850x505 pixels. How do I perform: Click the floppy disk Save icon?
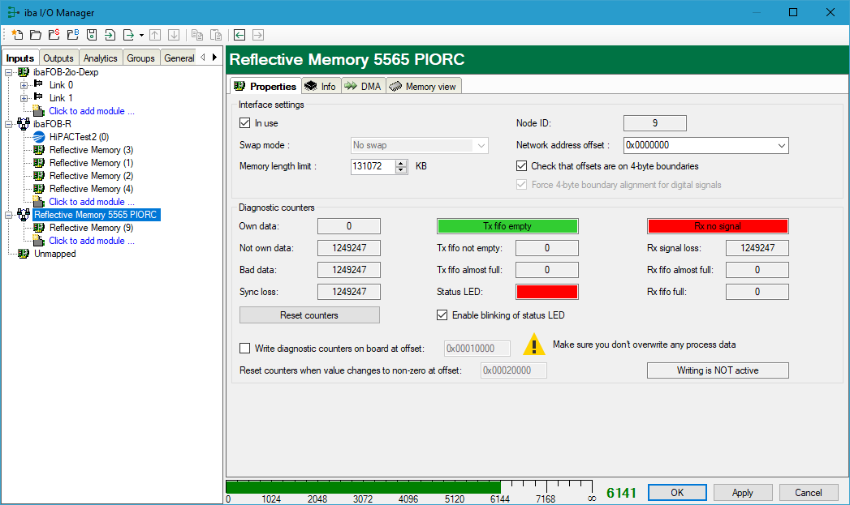[92, 35]
